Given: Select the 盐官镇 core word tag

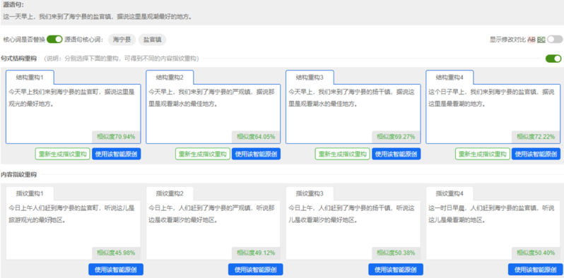Looking at the screenshot, I should [152, 40].
